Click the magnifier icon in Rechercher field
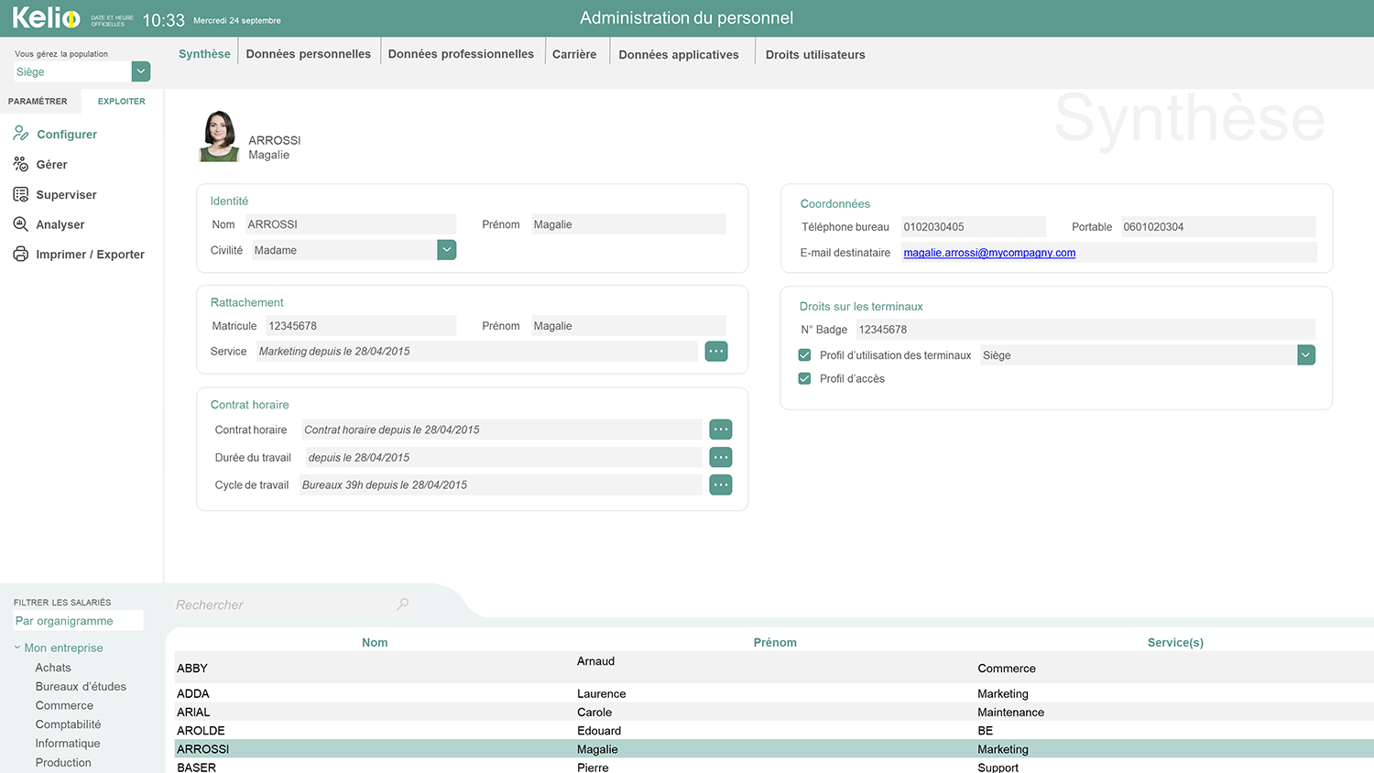 pos(402,604)
